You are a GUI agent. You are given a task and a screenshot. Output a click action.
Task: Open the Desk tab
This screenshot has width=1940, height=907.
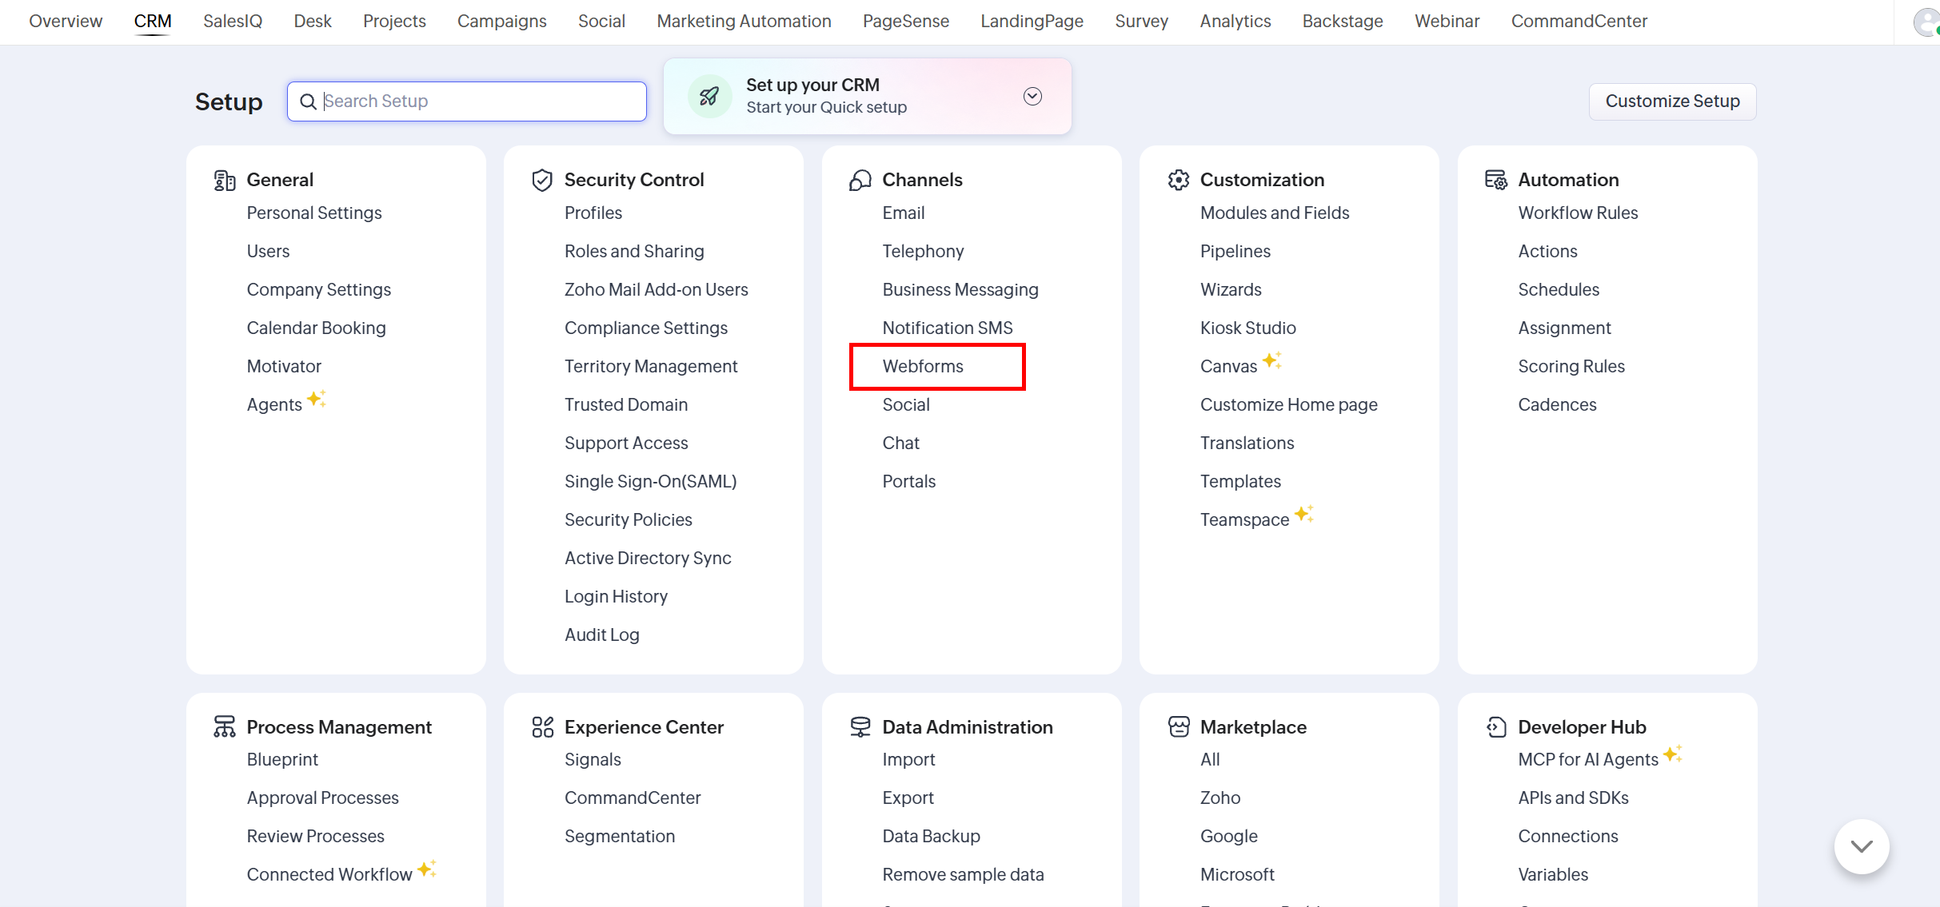313,21
